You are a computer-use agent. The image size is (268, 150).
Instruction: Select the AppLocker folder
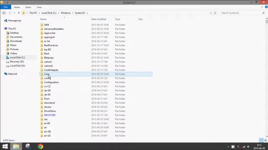pos(50,33)
